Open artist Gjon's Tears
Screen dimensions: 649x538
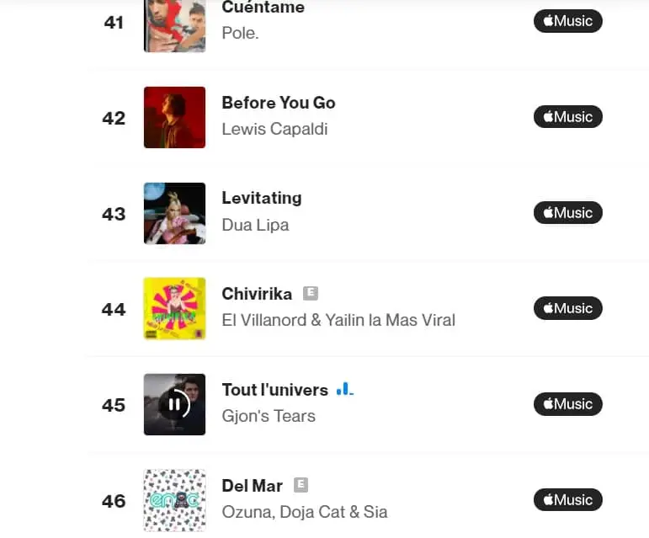click(269, 416)
